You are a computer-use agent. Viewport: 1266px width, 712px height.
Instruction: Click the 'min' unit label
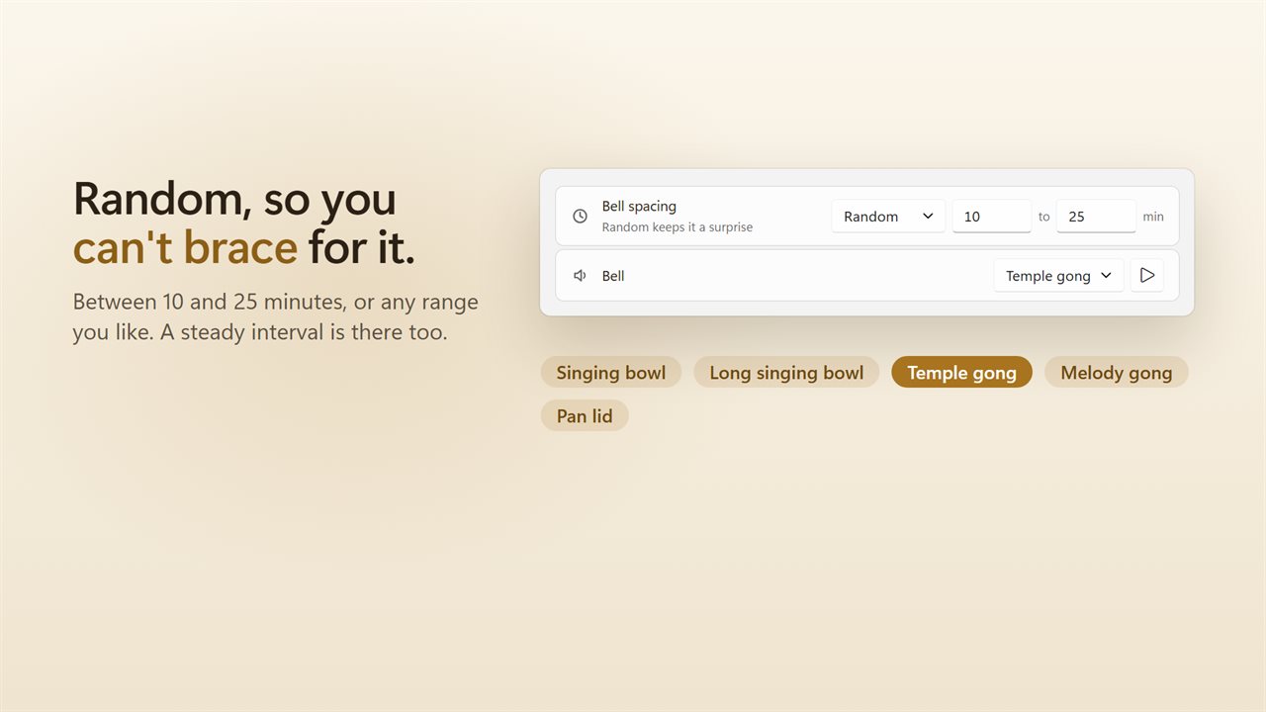(1153, 217)
